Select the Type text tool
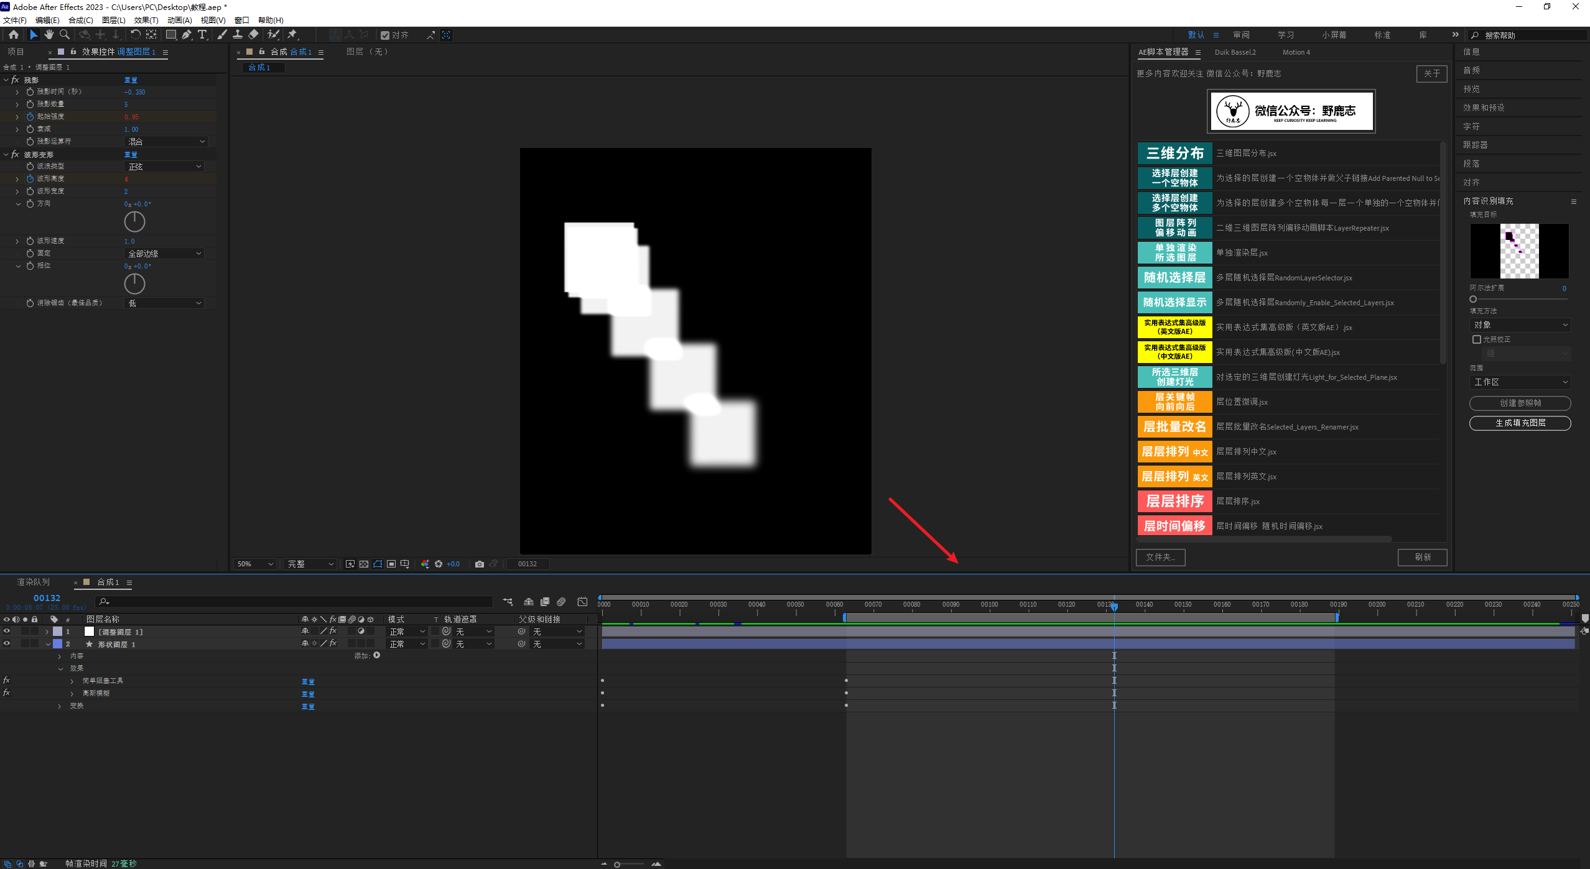The image size is (1590, 869). pyautogui.click(x=202, y=35)
